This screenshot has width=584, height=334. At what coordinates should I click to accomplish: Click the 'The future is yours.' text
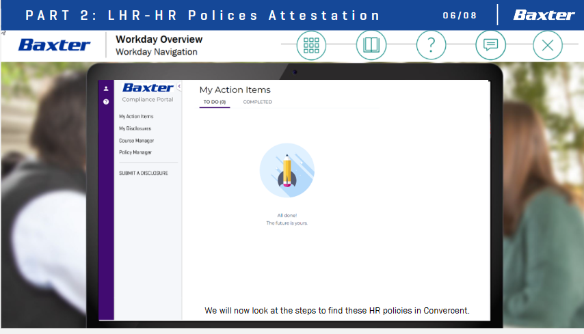(287, 223)
